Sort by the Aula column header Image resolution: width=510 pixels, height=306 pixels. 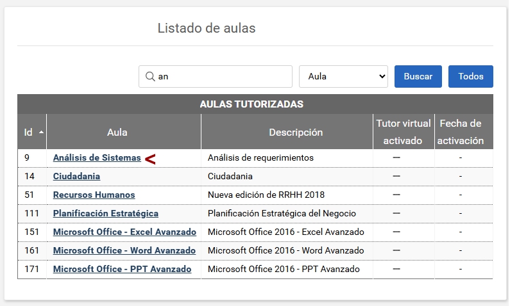[x=117, y=133]
